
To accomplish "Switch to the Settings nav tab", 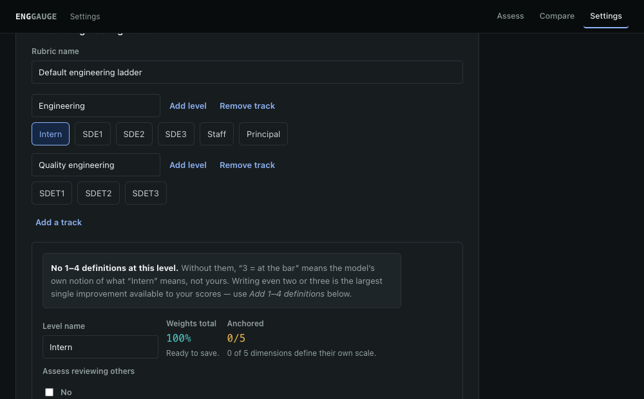I will [606, 16].
